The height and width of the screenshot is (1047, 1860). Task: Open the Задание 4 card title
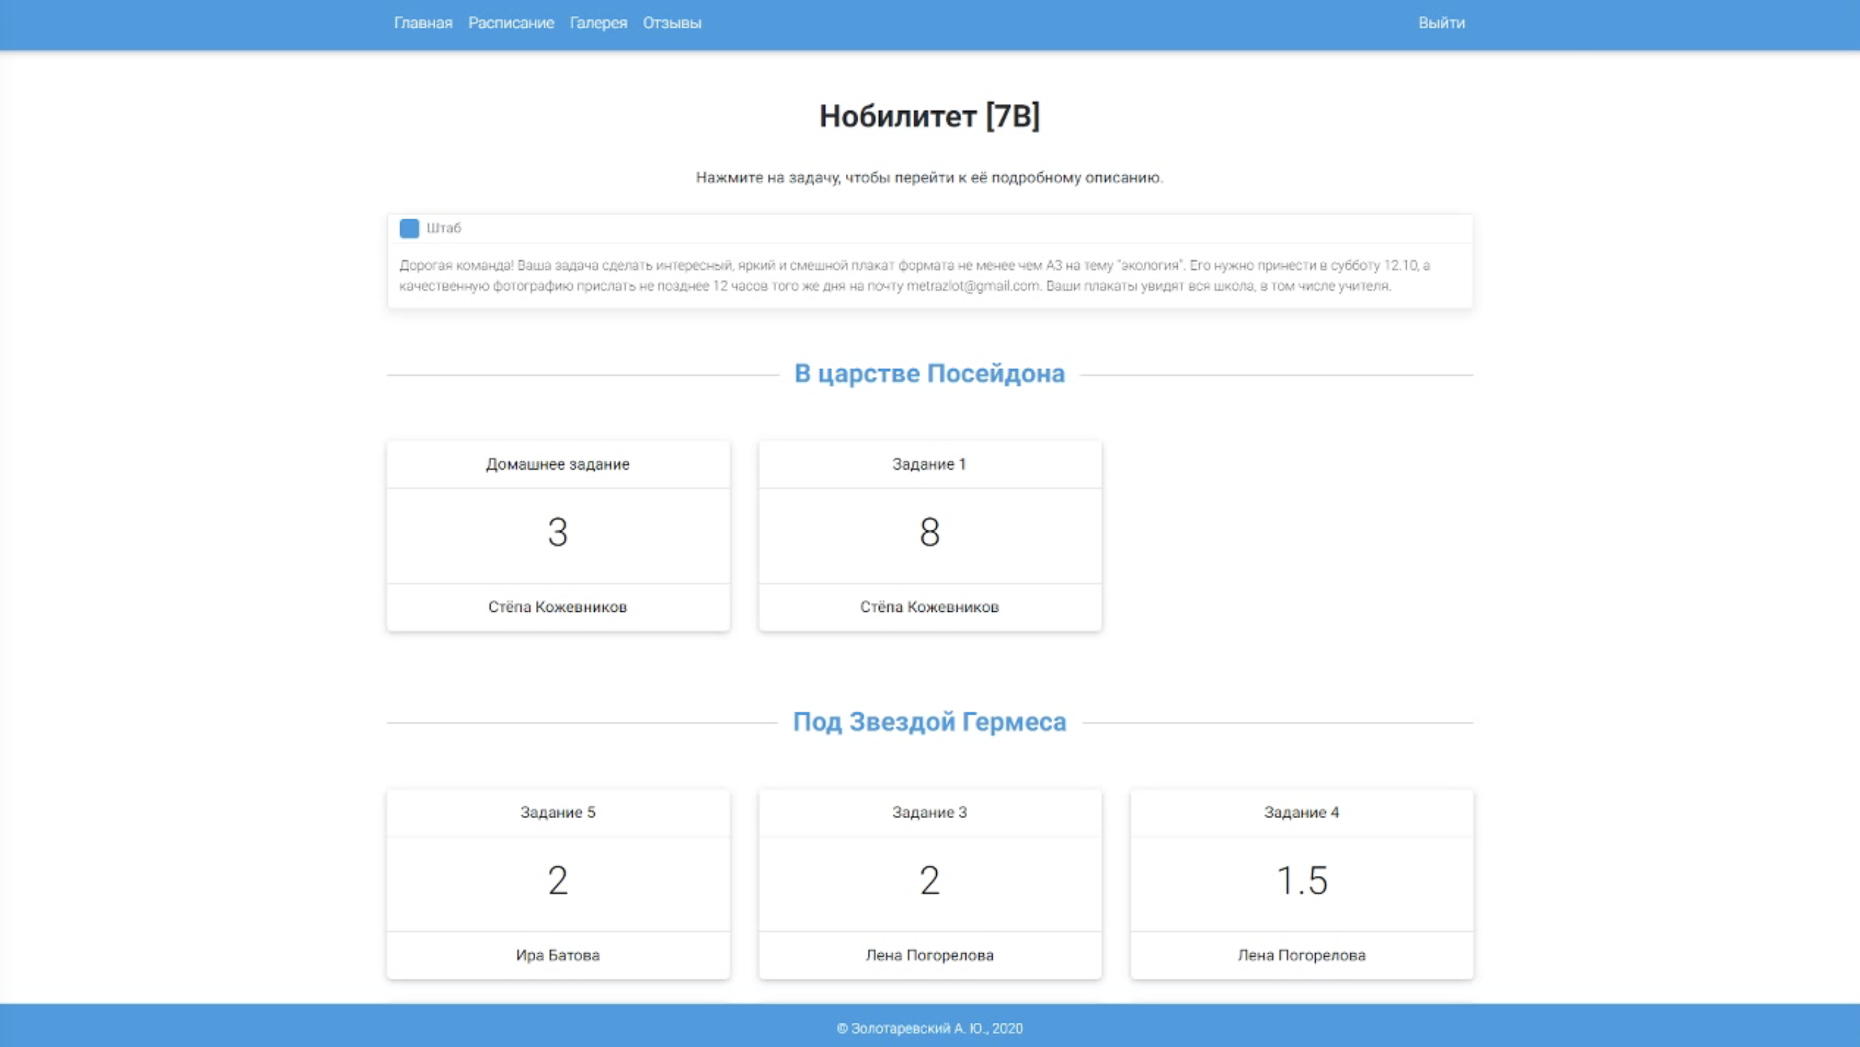tap(1302, 812)
